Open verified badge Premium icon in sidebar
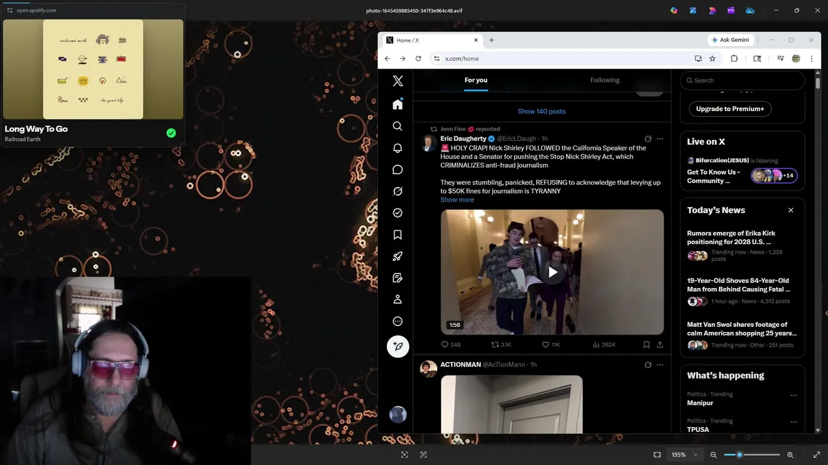 pyautogui.click(x=398, y=212)
